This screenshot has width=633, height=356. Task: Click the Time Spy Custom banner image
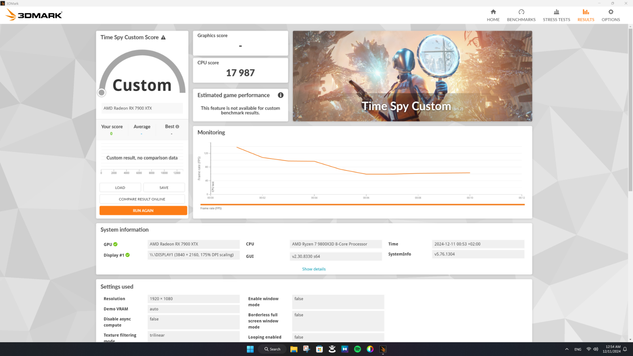coord(412,76)
